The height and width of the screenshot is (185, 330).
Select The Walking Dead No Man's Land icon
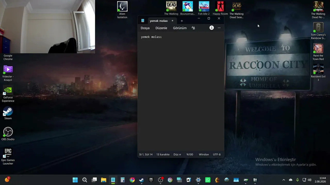coord(318,10)
